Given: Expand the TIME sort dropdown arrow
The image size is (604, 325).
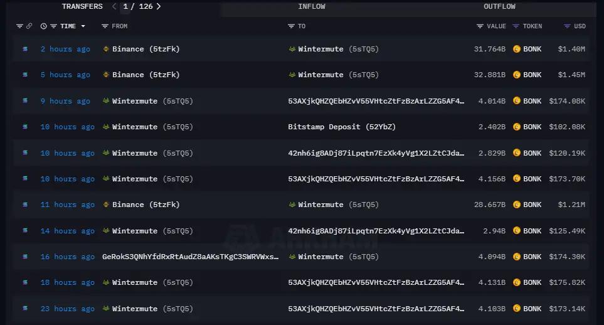Looking at the screenshot, I should point(83,26).
